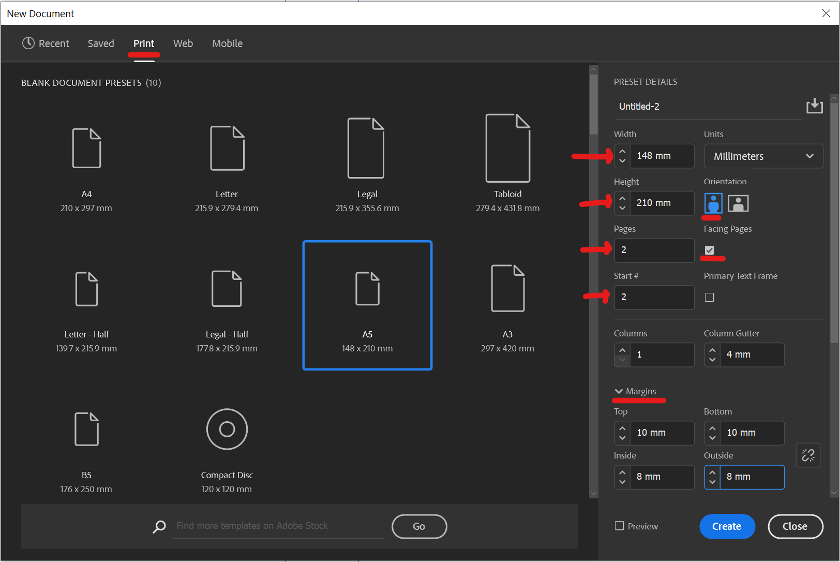This screenshot has height=562, width=840.
Task: Click the link icon to unify margin values
Action: point(808,455)
